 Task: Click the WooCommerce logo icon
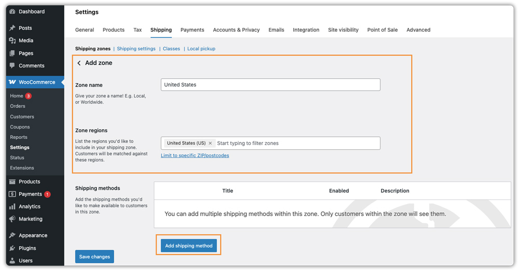click(12, 82)
